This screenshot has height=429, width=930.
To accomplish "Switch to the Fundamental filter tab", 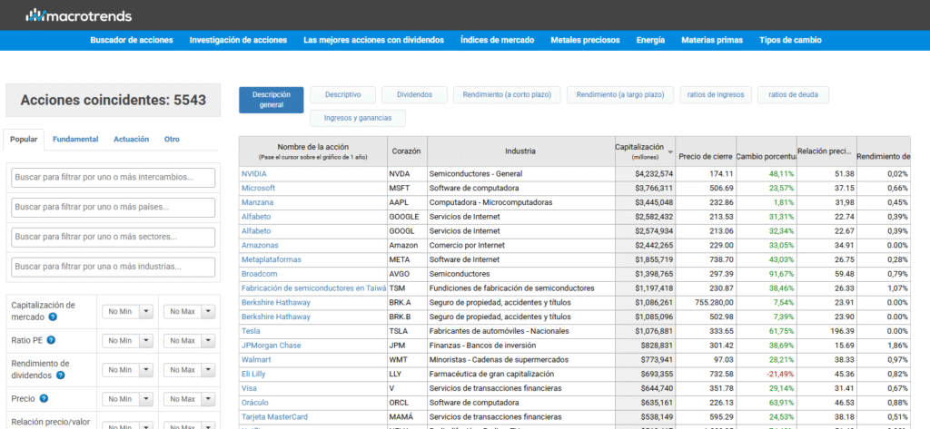I will tap(75, 140).
